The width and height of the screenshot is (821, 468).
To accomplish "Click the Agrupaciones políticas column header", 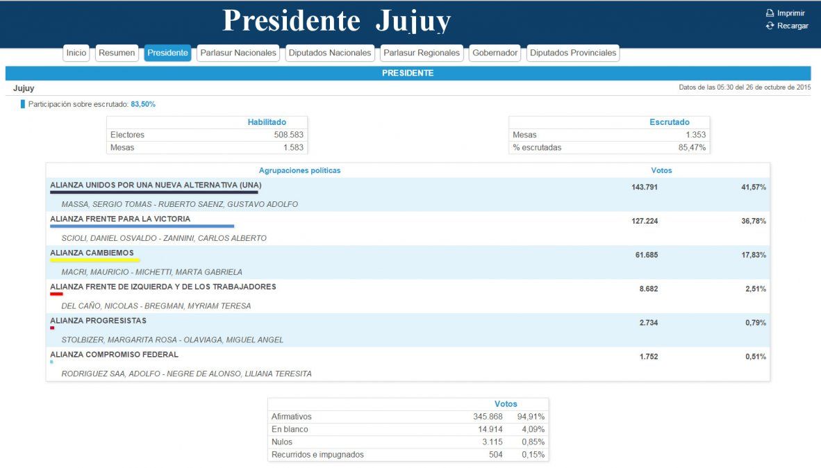I will point(299,170).
